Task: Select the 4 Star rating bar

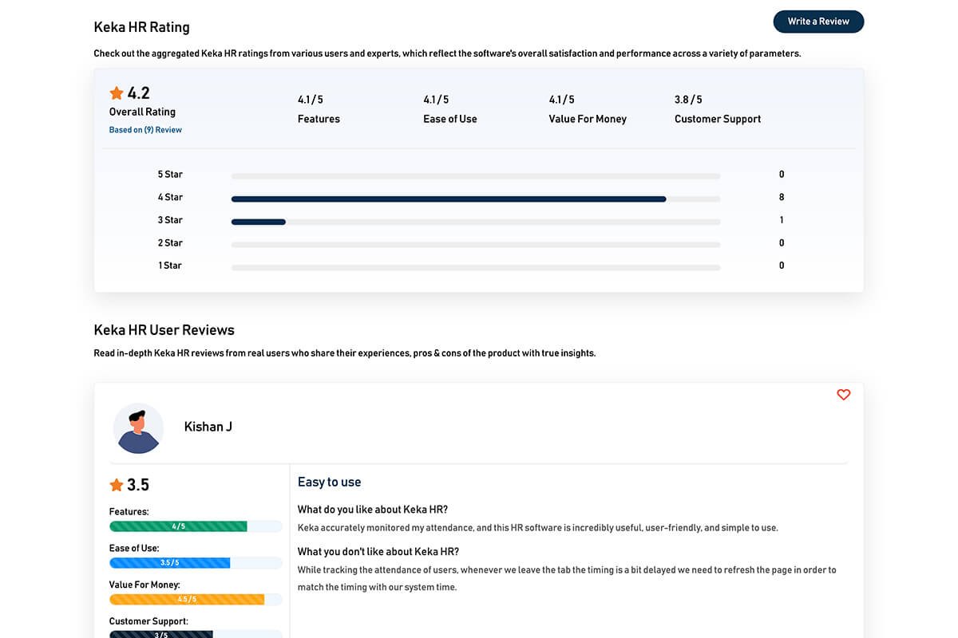Action: click(476, 199)
